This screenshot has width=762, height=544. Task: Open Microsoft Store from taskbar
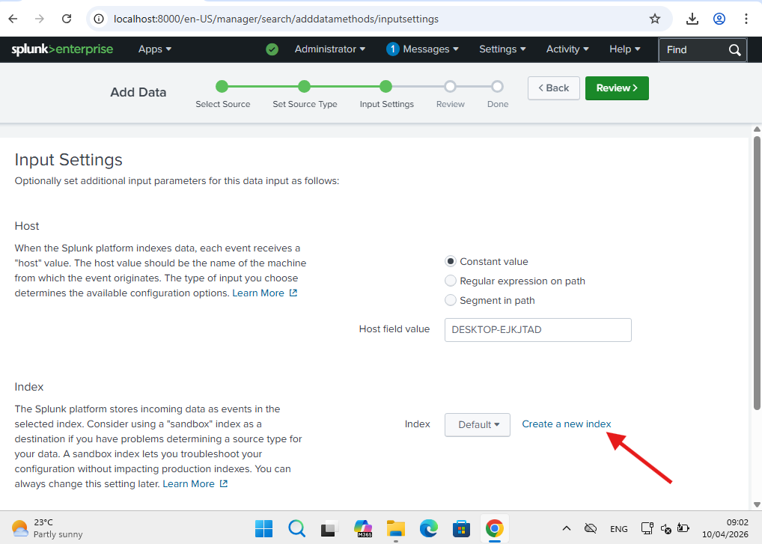coord(461,528)
